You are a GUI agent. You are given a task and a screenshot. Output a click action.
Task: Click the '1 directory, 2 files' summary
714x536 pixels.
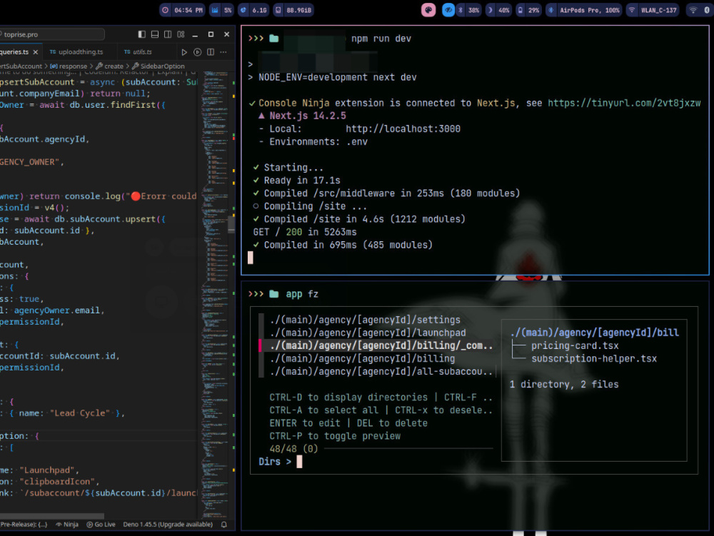pos(564,385)
